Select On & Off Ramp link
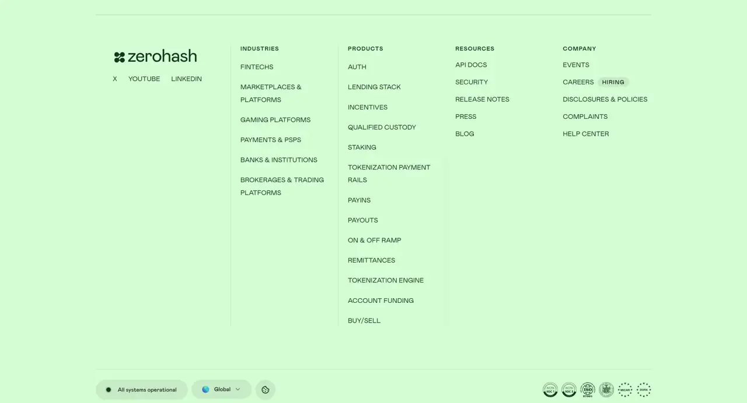 click(374, 240)
